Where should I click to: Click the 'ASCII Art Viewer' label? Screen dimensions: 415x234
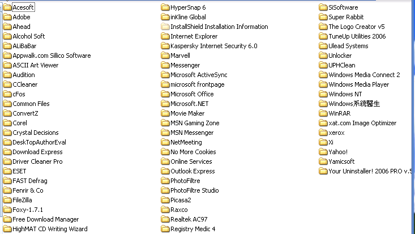[x=36, y=65]
